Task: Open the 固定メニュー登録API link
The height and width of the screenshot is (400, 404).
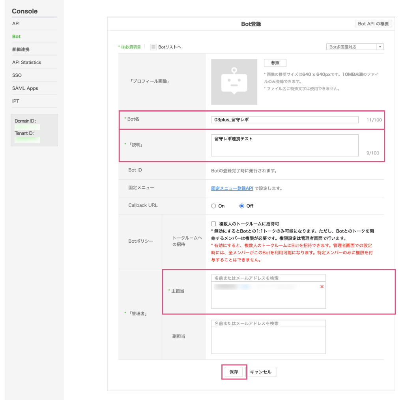Action: tap(232, 188)
